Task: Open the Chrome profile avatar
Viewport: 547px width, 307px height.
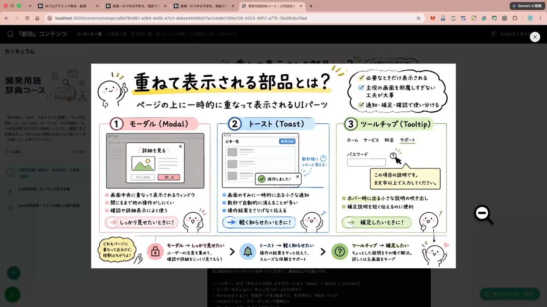Action: pyautogui.click(x=530, y=18)
